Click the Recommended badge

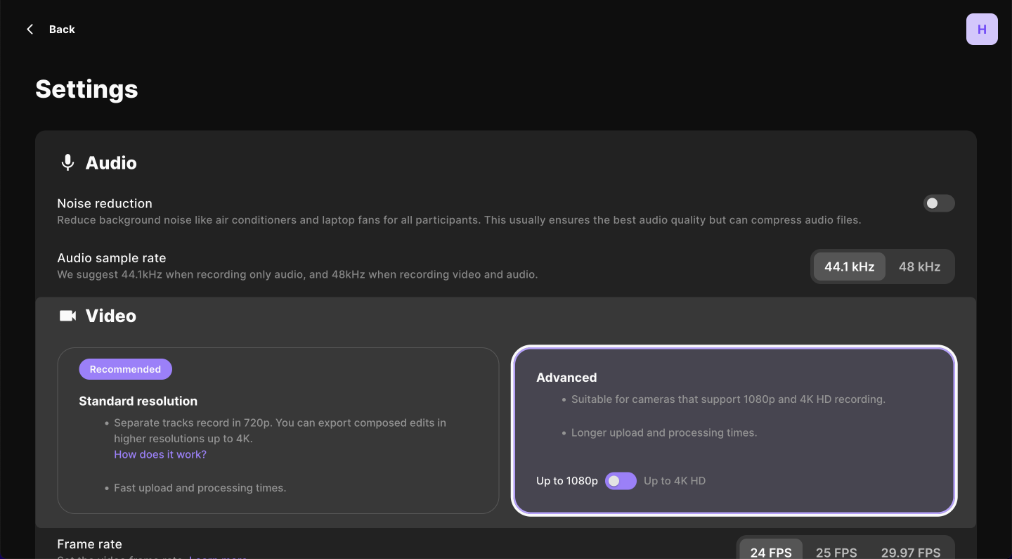click(x=125, y=369)
